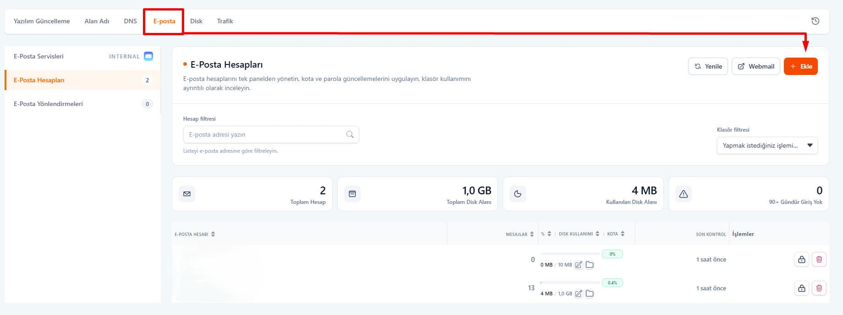This screenshot has width=843, height=315.
Task: Sort by Kota column arrows
Action: click(623, 234)
